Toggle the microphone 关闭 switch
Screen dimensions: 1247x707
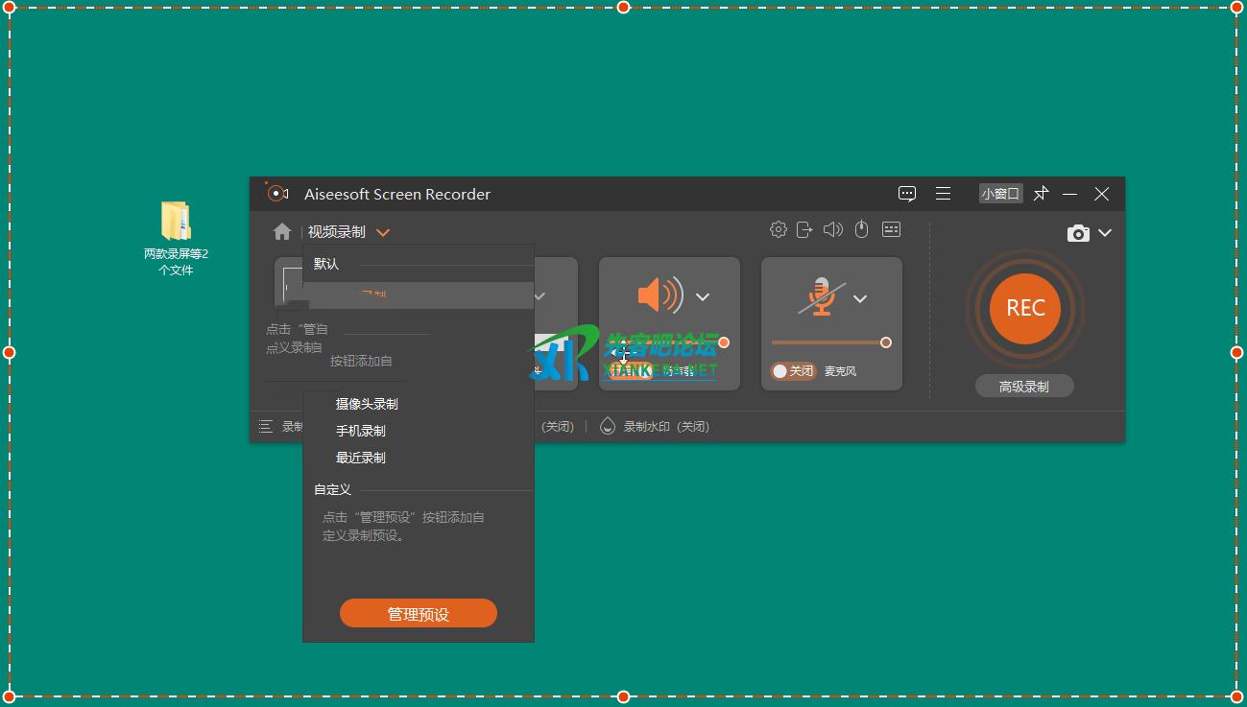(x=792, y=371)
